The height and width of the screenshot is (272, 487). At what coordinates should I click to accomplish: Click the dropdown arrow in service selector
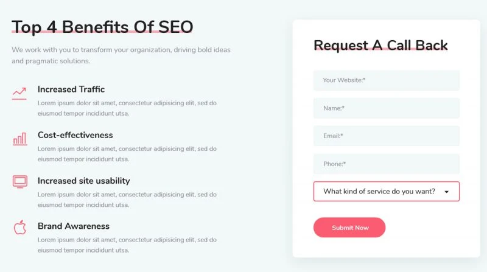447,192
